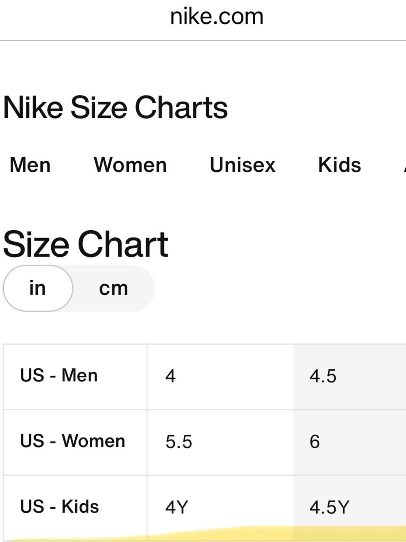Click kids size 4Y cell
Viewport: 406px width, 542px height.
pyautogui.click(x=221, y=507)
